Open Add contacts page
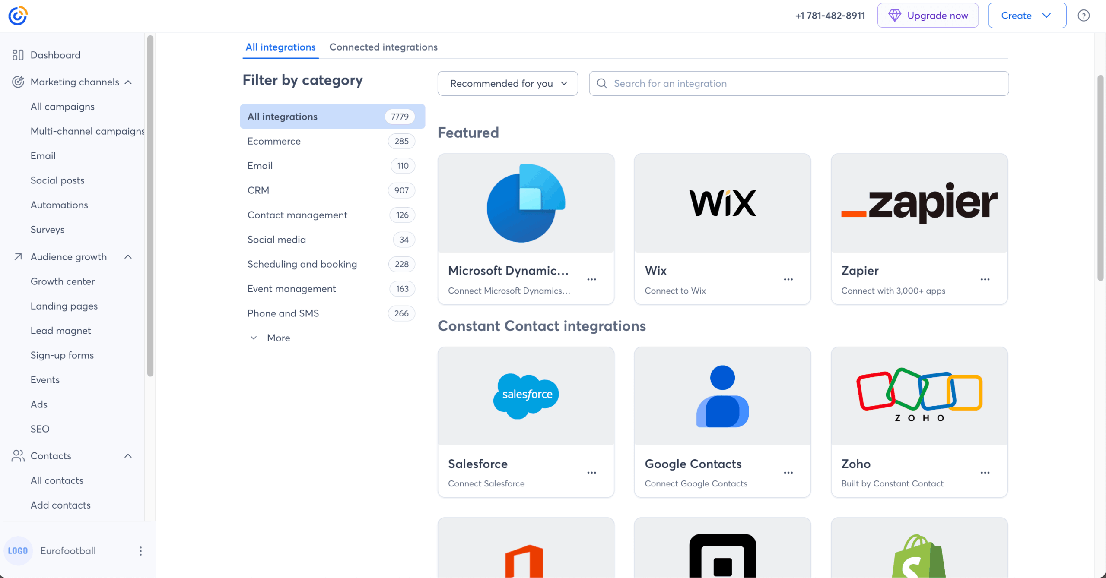This screenshot has width=1106, height=578. (x=60, y=505)
